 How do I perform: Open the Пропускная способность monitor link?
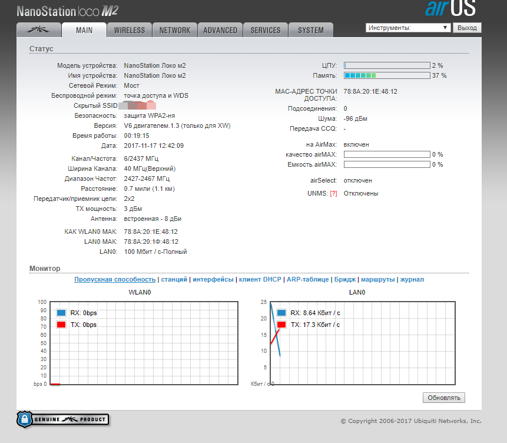point(115,279)
